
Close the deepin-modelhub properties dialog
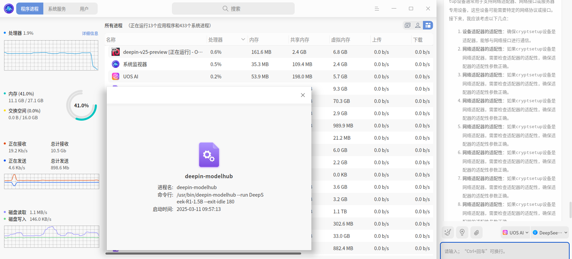(303, 95)
